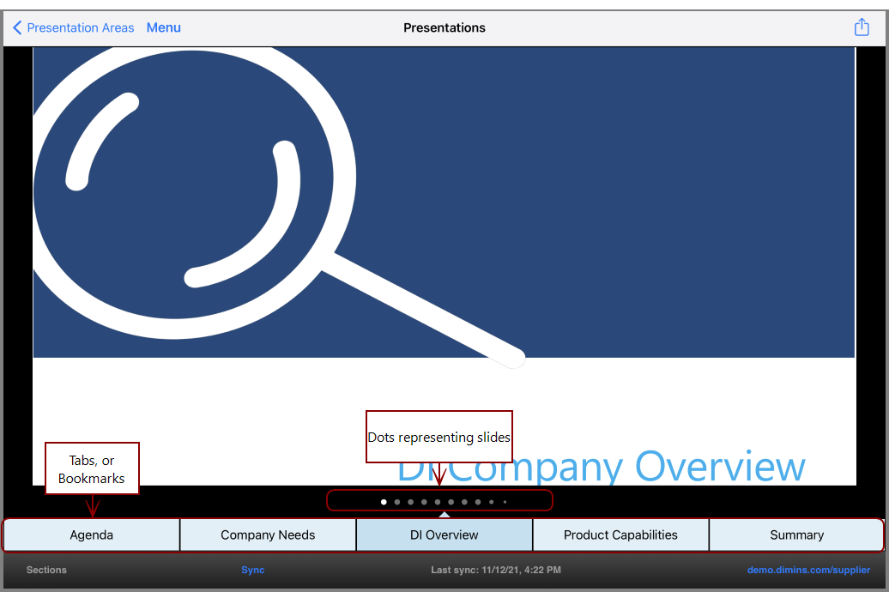Switch to the Company Needs tab
Image resolution: width=889 pixels, height=592 pixels.
[x=268, y=535]
